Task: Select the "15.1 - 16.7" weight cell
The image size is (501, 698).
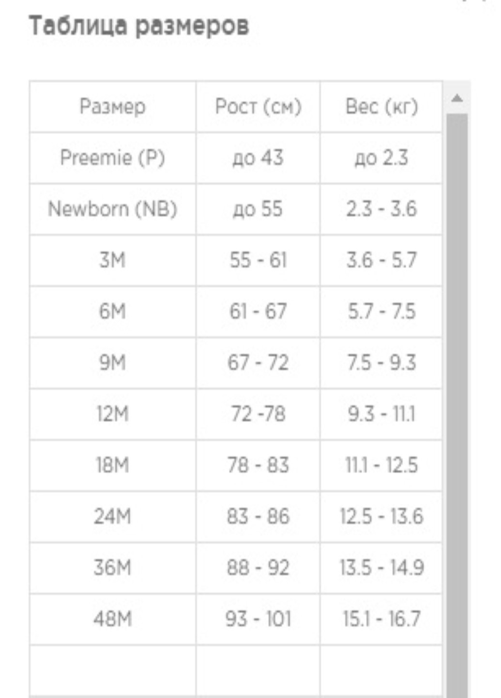Action: click(381, 619)
